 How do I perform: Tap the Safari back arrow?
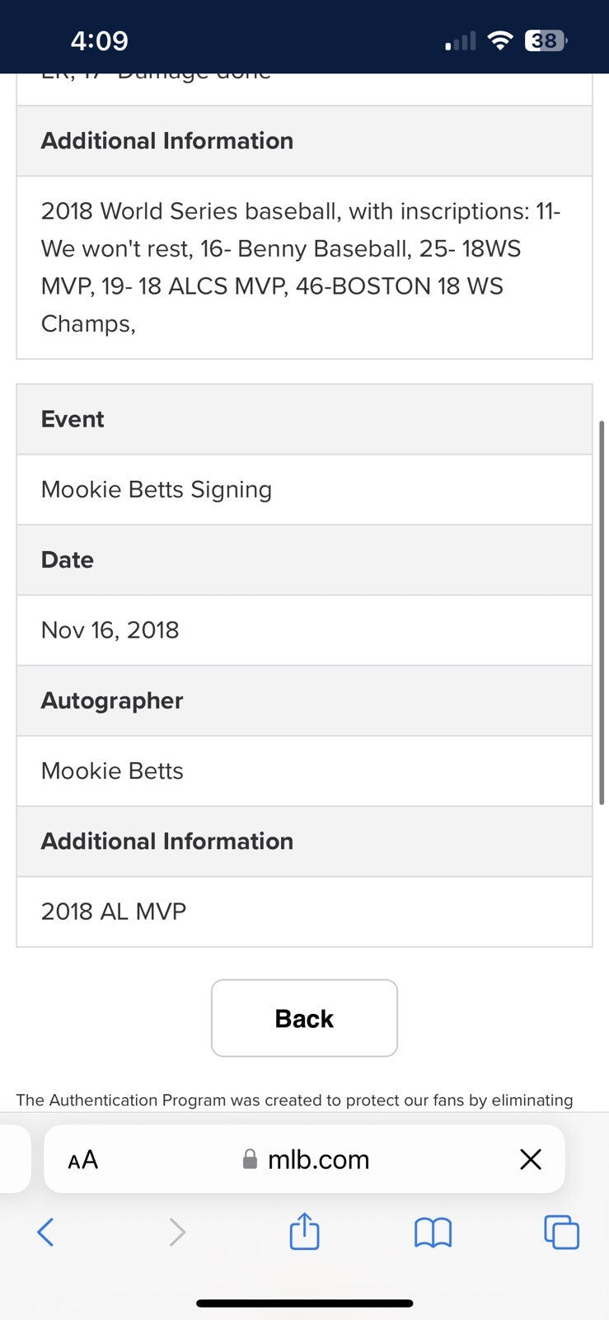[46, 1233]
